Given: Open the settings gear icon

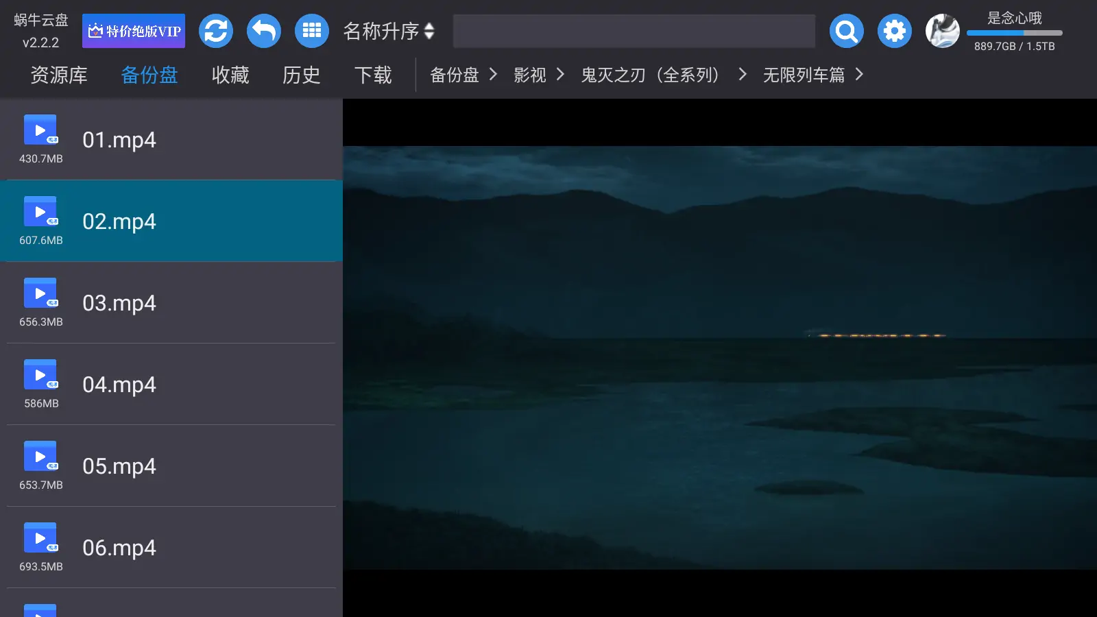Looking at the screenshot, I should [x=894, y=31].
